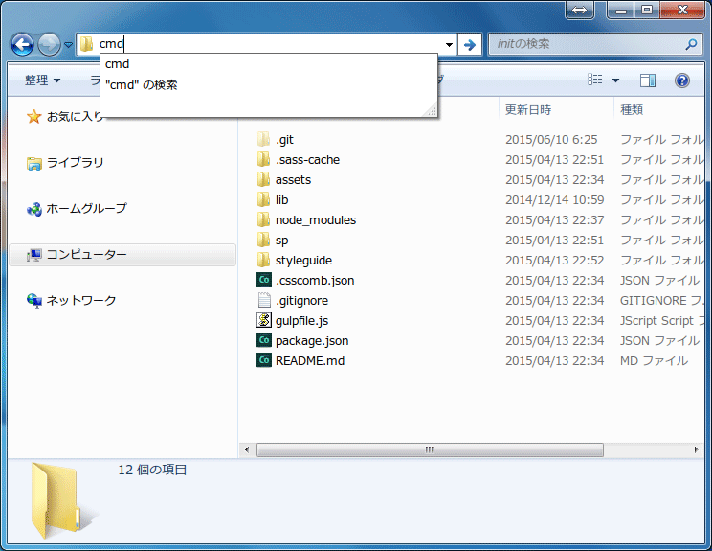The image size is (712, 551).
Task: Click the コンピューター monitor icon
Action: click(34, 255)
